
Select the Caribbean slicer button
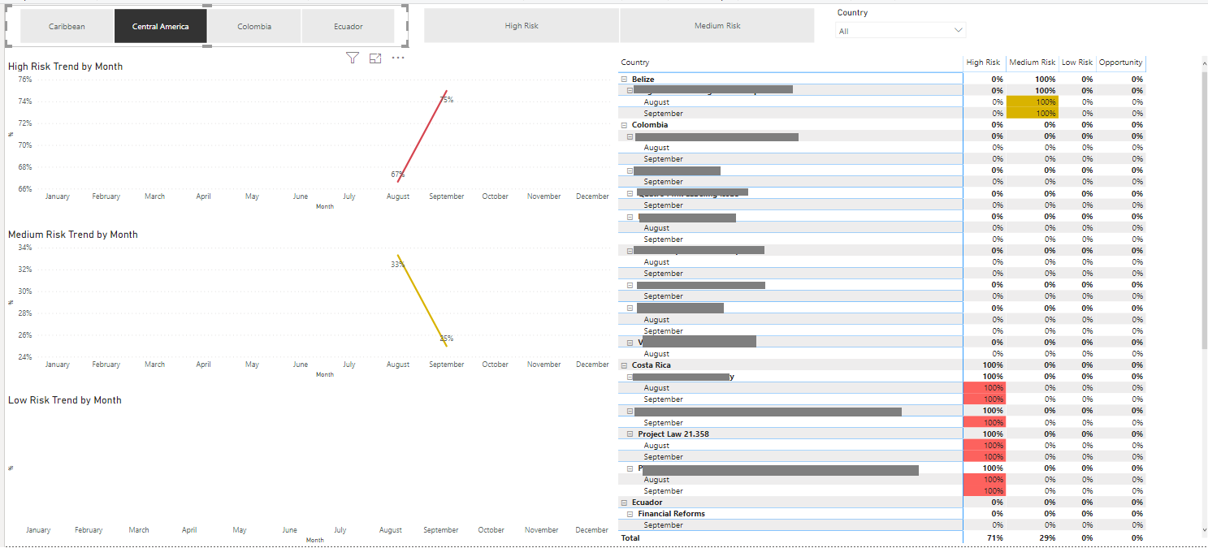click(x=67, y=26)
